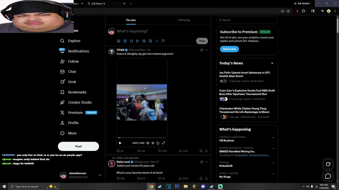Open a new browser tab

(131, 4)
